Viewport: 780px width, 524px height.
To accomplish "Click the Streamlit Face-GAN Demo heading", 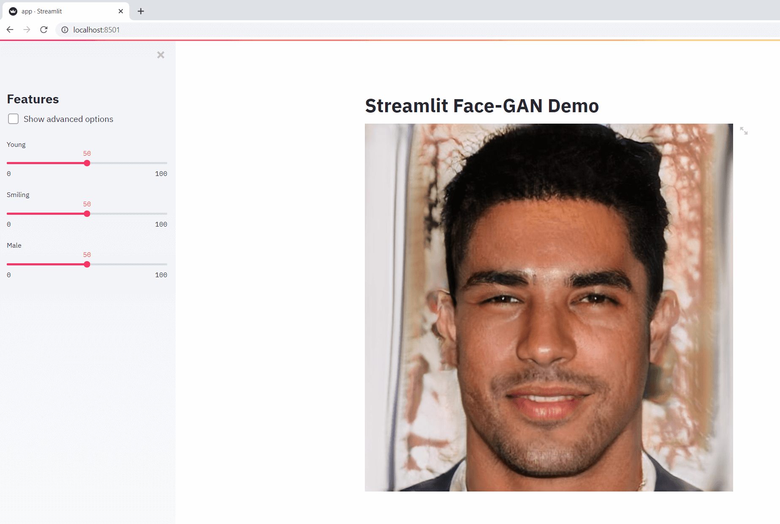I will click(x=482, y=106).
